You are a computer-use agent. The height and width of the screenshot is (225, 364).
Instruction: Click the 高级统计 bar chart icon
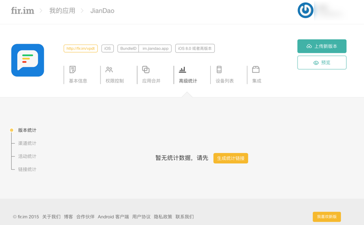(x=182, y=70)
